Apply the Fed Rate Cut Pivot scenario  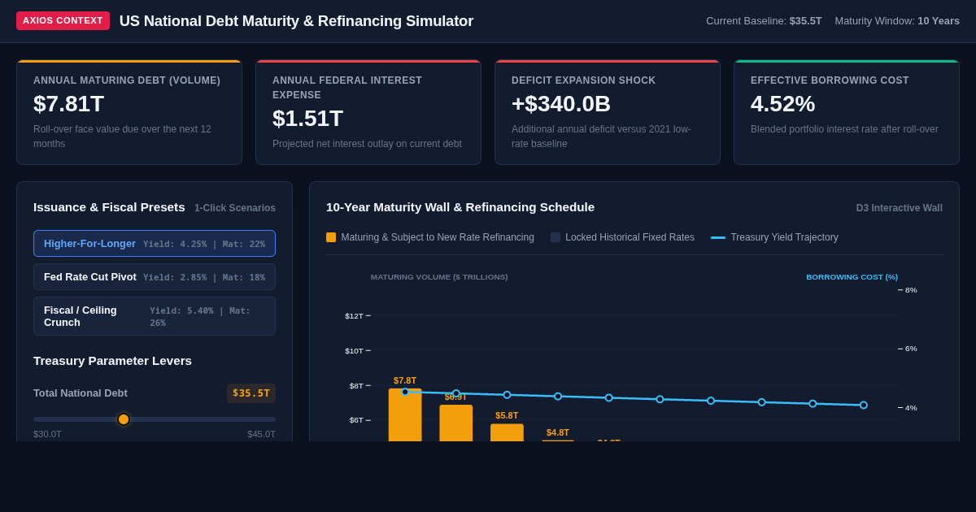tap(155, 277)
